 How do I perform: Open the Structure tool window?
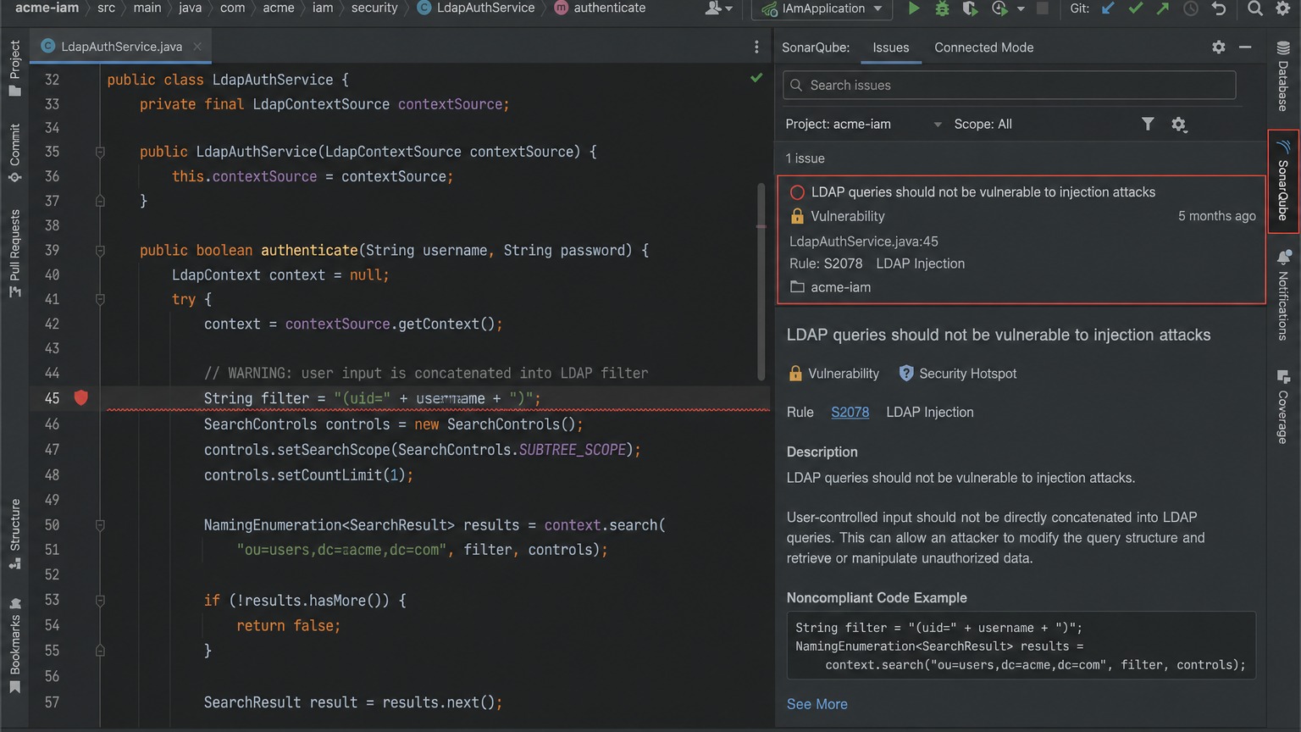14,534
